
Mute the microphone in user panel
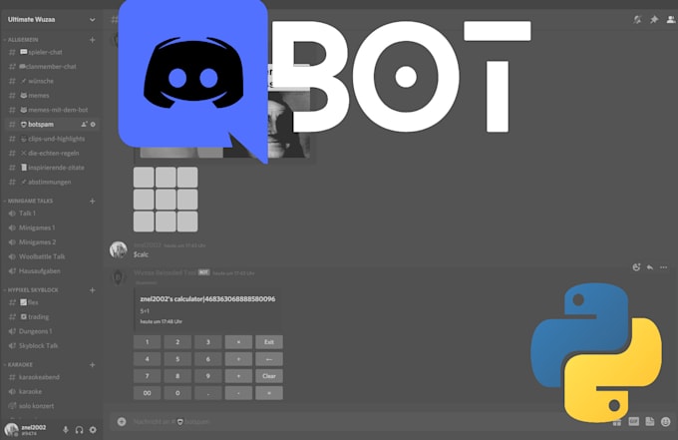coord(65,430)
